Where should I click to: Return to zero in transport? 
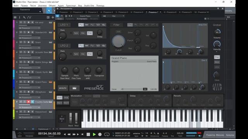tap(82, 134)
